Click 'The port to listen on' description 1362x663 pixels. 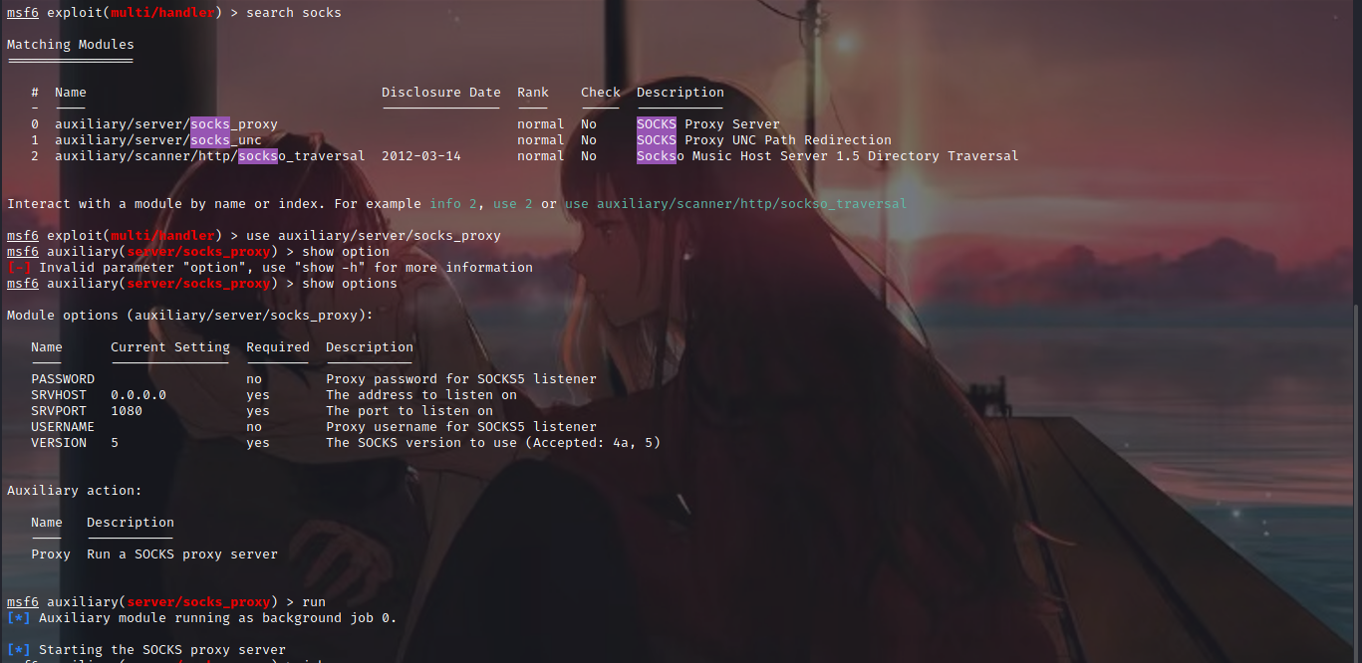(x=409, y=411)
